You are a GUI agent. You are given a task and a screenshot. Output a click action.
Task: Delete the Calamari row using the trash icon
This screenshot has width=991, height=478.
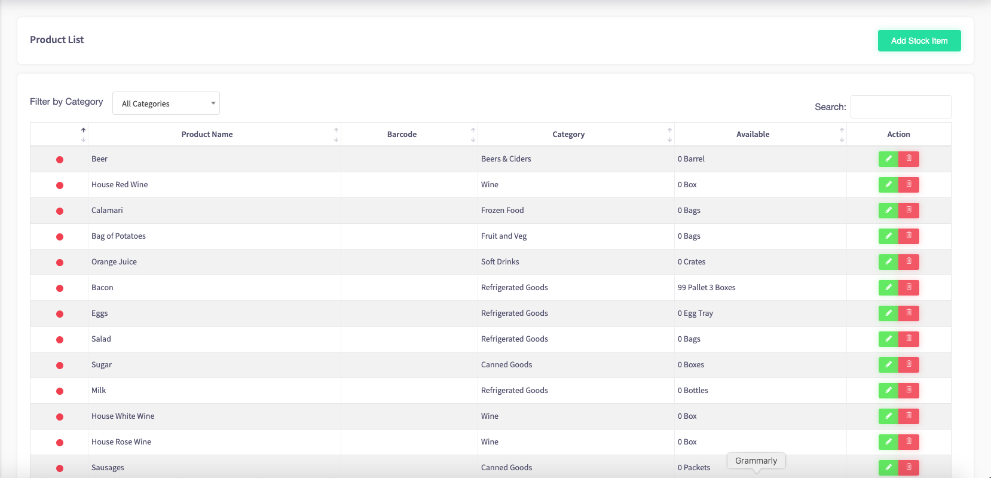[909, 210]
